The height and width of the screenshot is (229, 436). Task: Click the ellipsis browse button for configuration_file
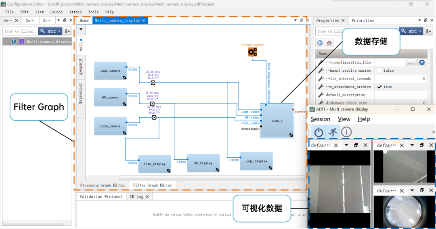[411, 62]
